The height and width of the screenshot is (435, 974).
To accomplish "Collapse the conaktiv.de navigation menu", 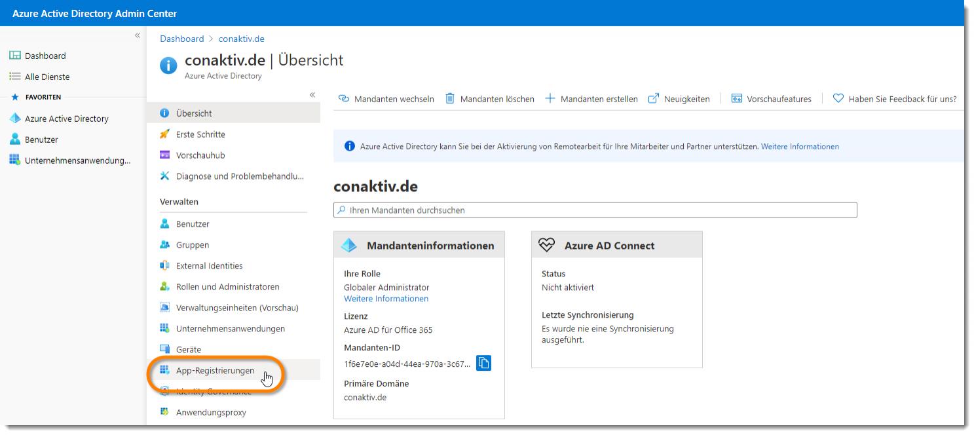I will (x=312, y=95).
